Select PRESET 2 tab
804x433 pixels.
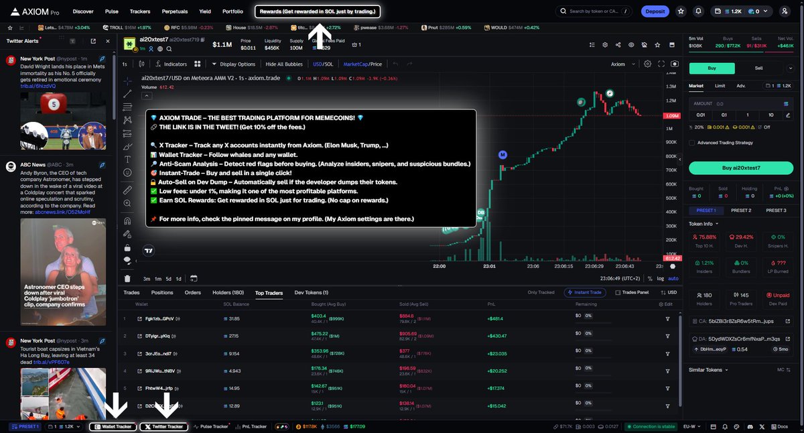tap(741, 210)
